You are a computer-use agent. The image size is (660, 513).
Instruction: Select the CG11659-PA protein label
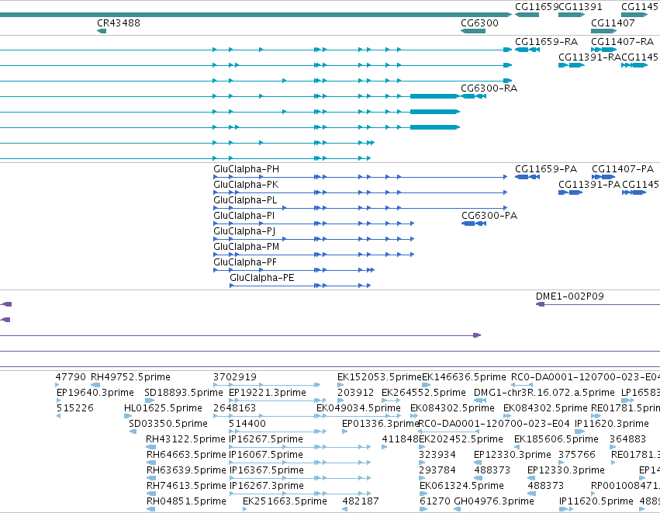coord(546,169)
